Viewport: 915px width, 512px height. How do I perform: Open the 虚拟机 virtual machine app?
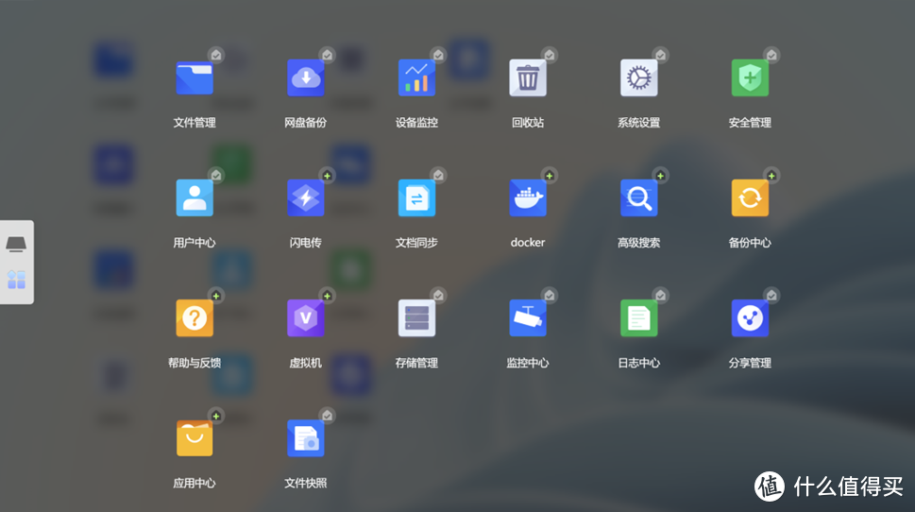(x=305, y=318)
